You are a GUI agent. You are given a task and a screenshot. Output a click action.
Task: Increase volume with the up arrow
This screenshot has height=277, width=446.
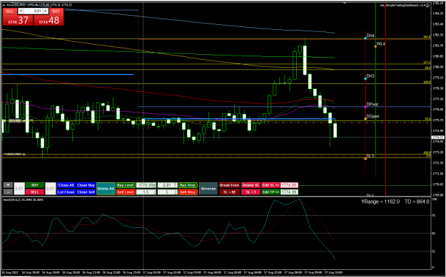click(x=46, y=11)
